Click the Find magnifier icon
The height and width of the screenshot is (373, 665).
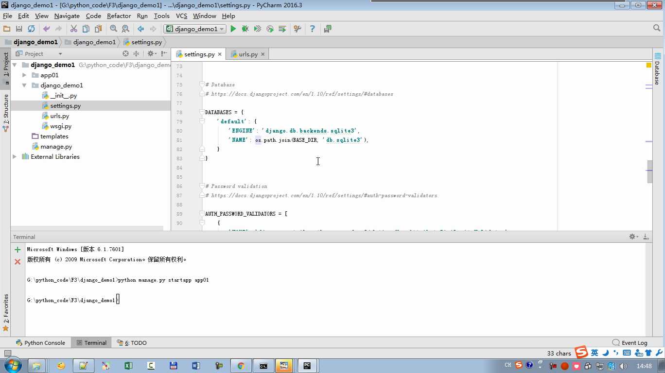[113, 29]
